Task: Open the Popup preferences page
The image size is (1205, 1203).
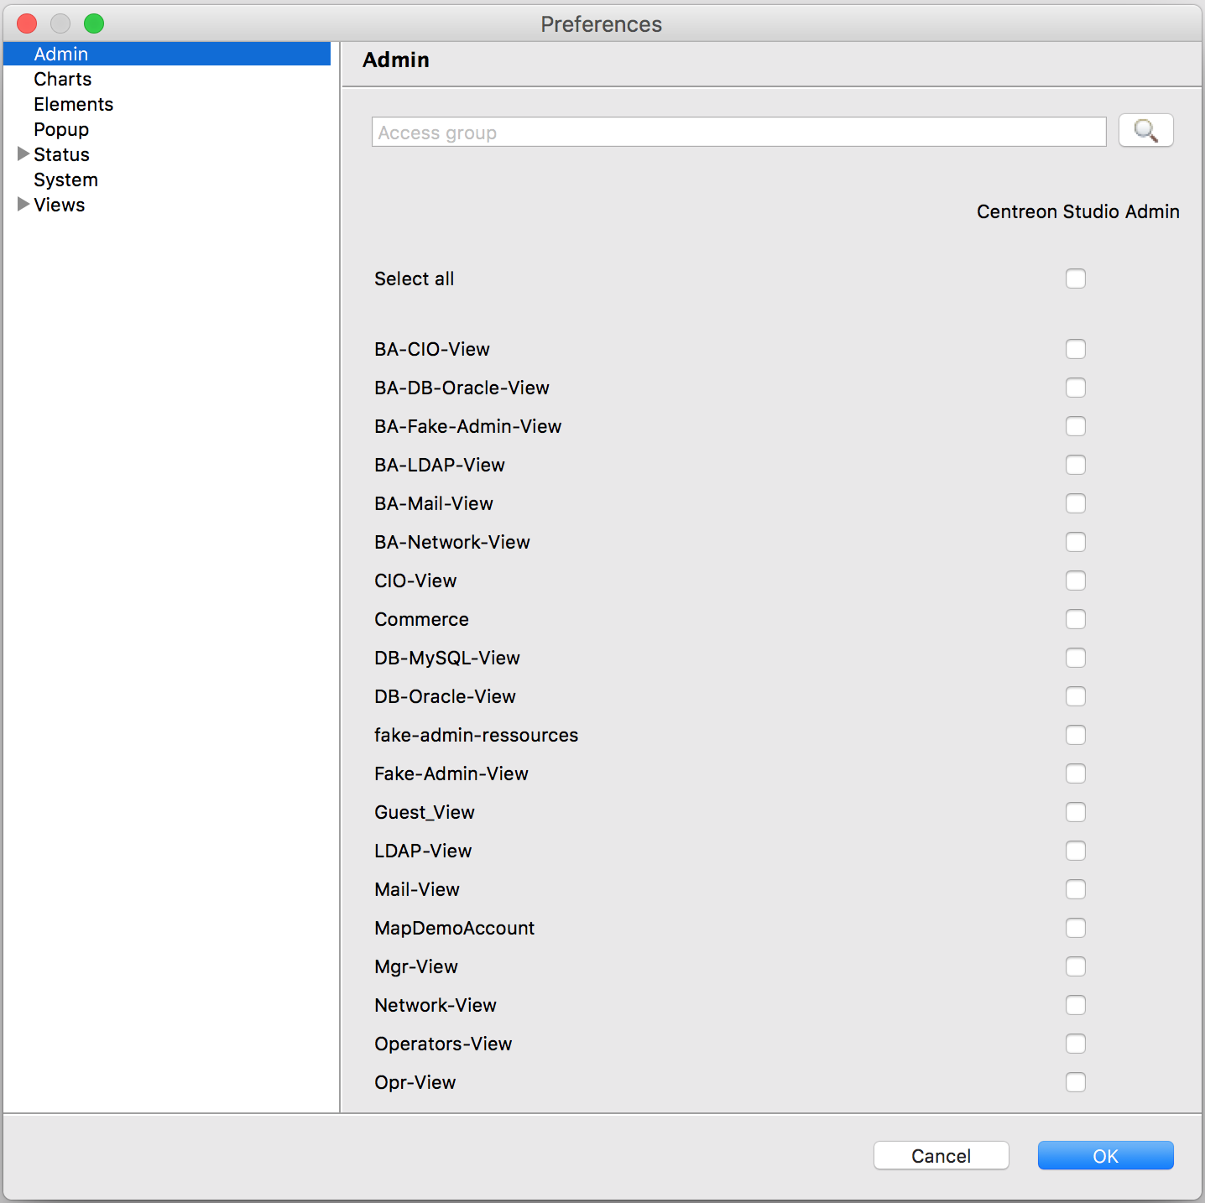Action: tap(61, 129)
